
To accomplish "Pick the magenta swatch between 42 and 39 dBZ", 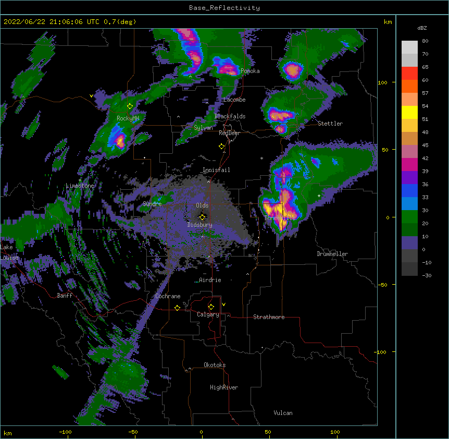I will click(409, 164).
